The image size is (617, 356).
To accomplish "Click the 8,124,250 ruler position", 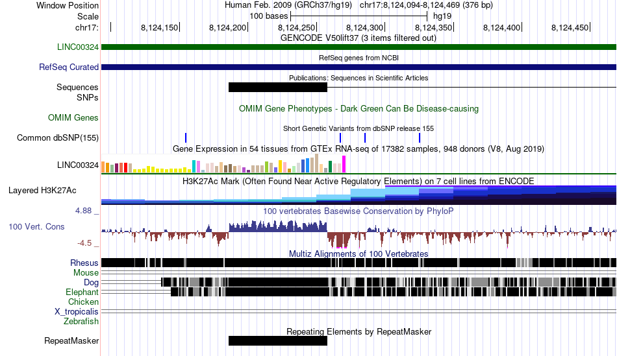I will pos(297,27).
